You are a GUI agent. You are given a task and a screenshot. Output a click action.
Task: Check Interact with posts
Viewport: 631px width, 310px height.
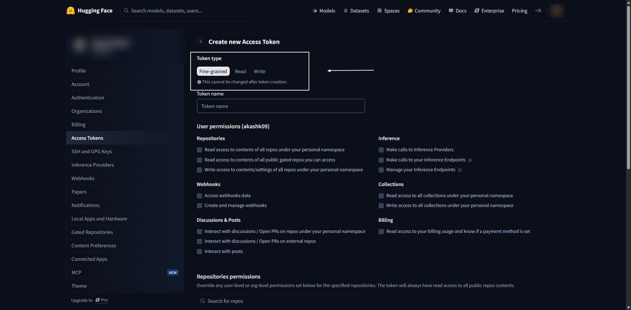(199, 252)
